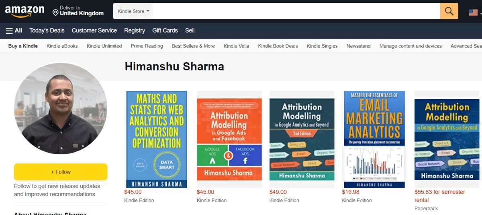The image size is (482, 215).
Task: Open the hamburger All menu
Action: (x=14, y=31)
